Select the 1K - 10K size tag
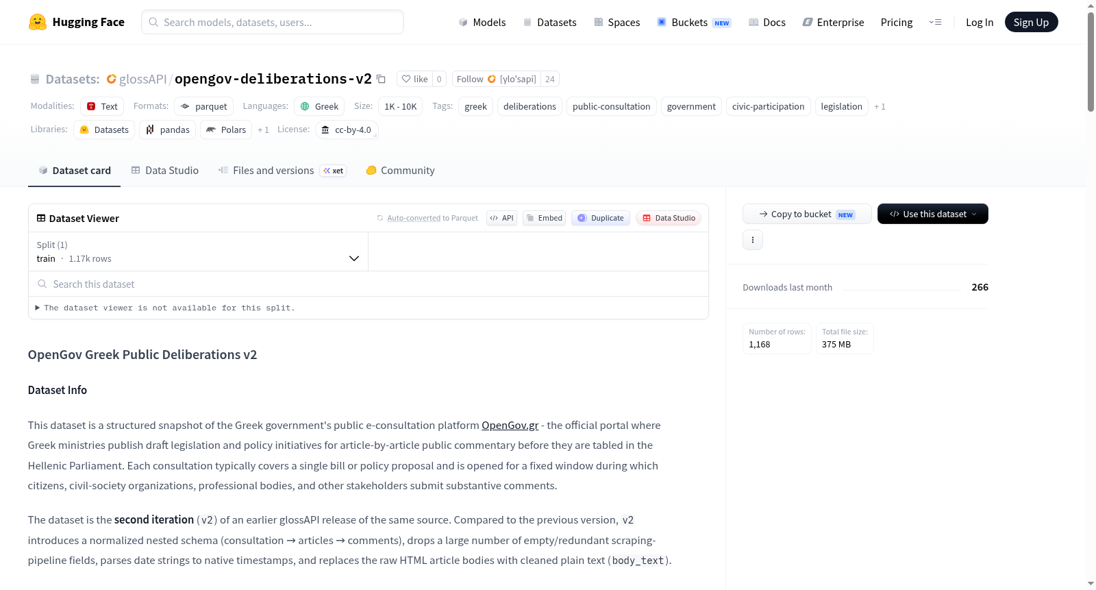 pos(401,106)
